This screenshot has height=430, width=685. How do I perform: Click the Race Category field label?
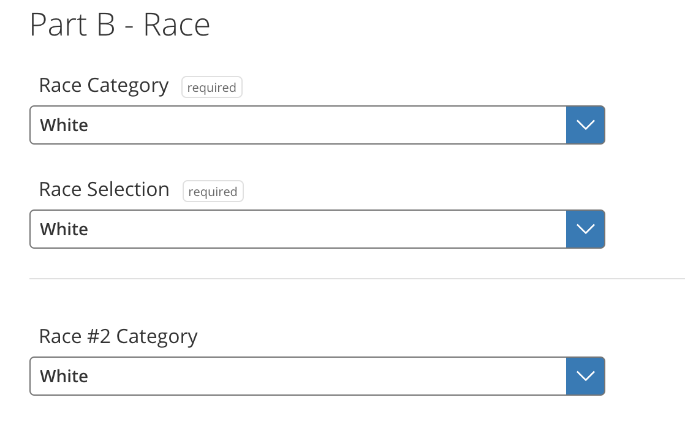(104, 85)
